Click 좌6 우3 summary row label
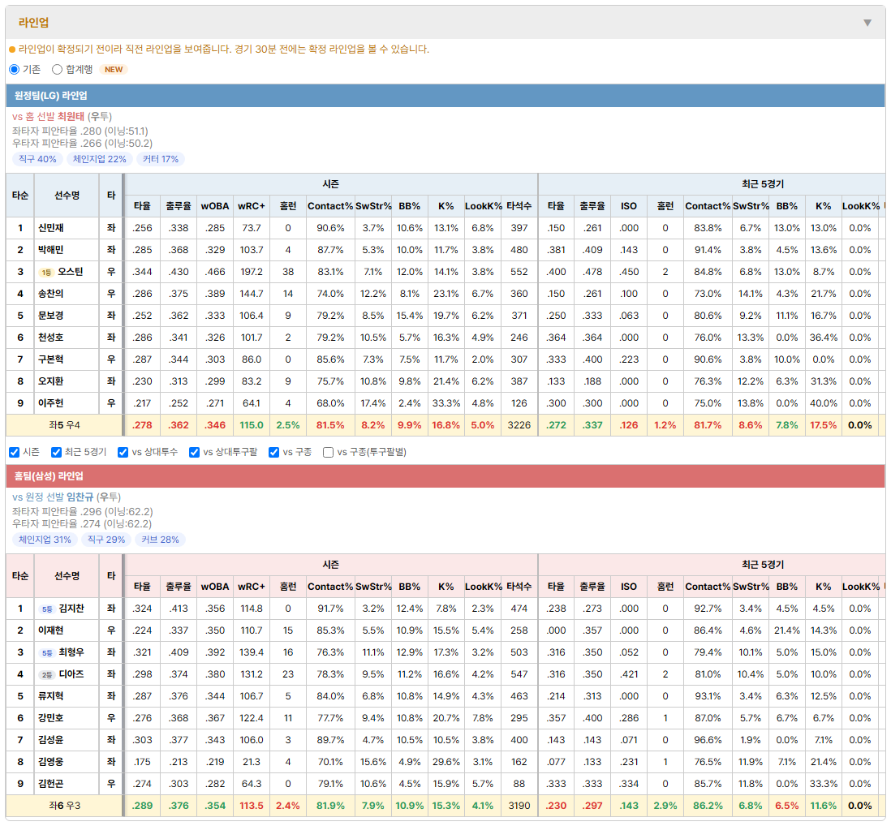Viewport: 891px width, 826px height. click(64, 806)
